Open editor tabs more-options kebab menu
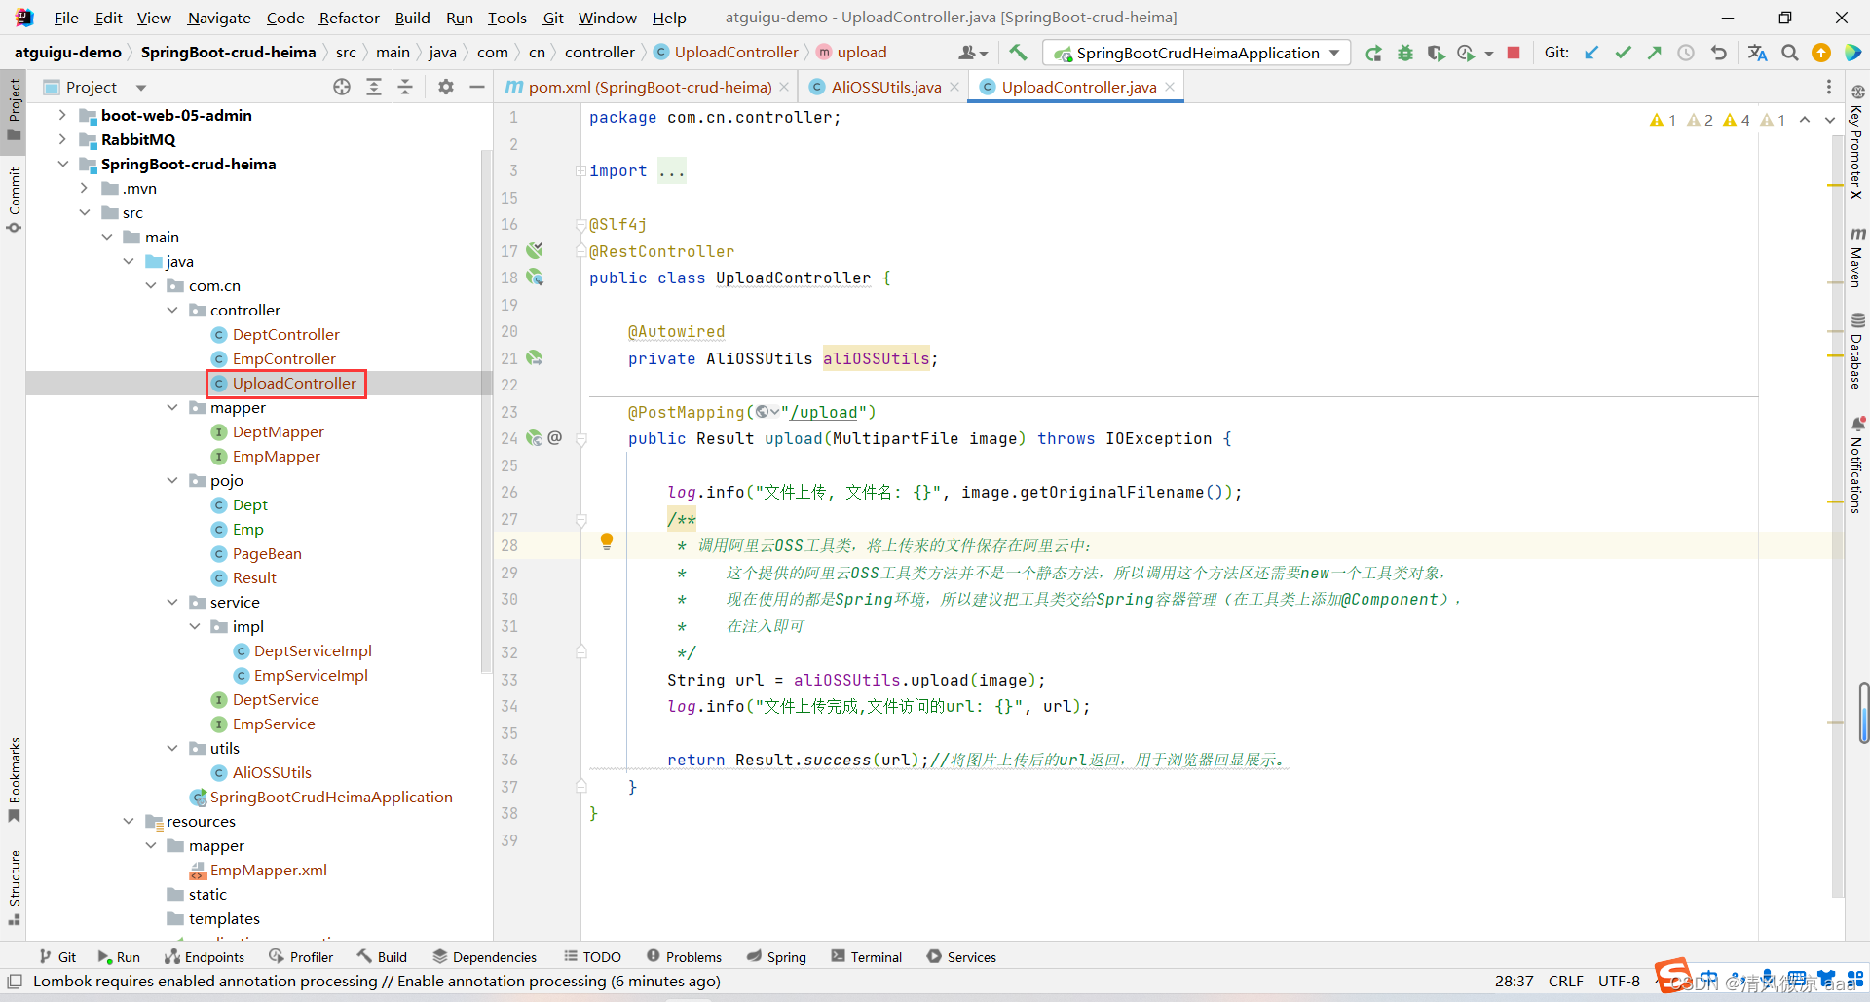The width and height of the screenshot is (1870, 1002). click(x=1829, y=87)
